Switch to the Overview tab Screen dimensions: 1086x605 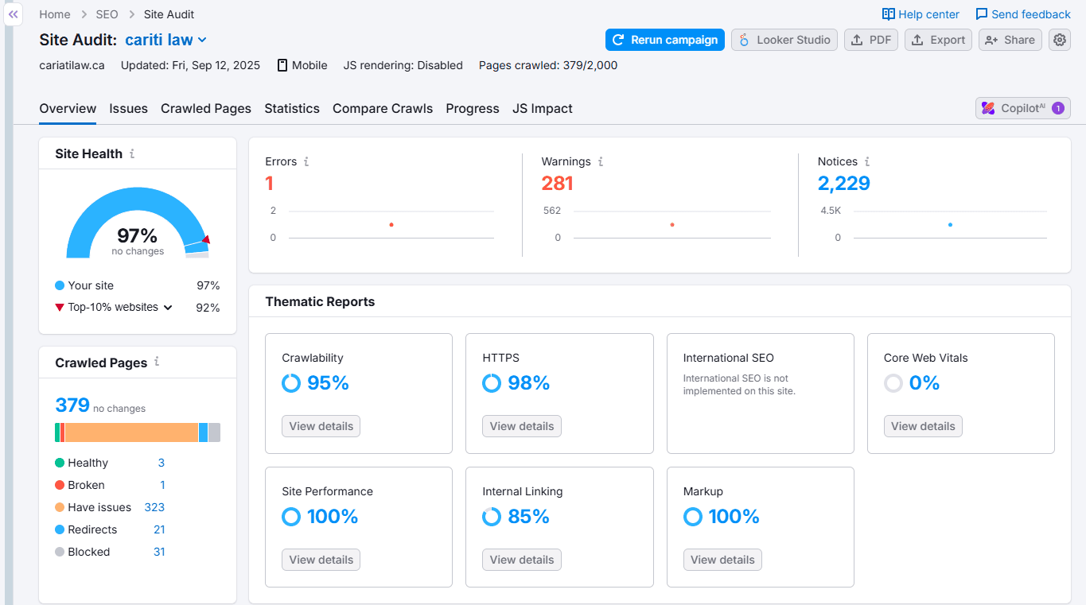click(68, 109)
